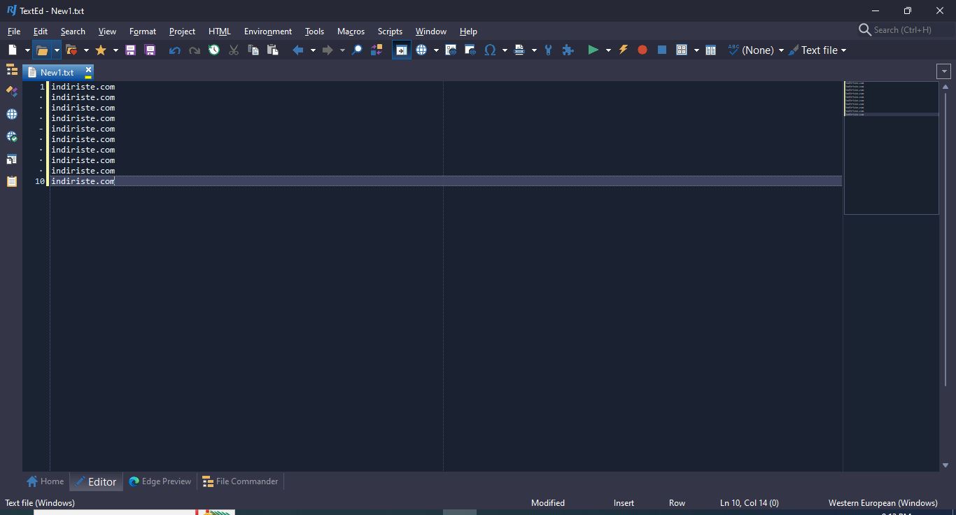This screenshot has width=956, height=515.
Task: Expand the new file dropdown arrow
Action: (27, 50)
